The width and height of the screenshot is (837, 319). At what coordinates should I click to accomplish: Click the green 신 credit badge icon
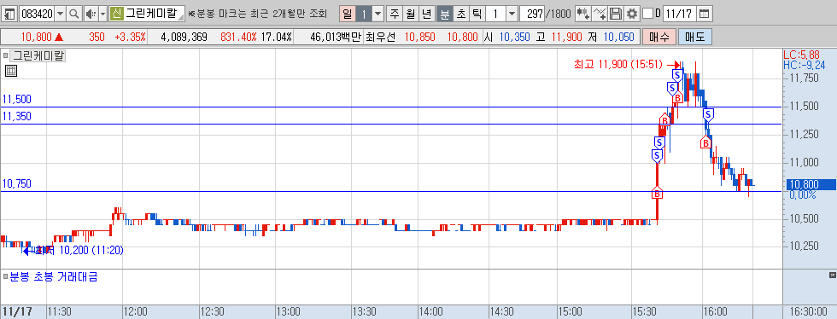[x=117, y=14]
